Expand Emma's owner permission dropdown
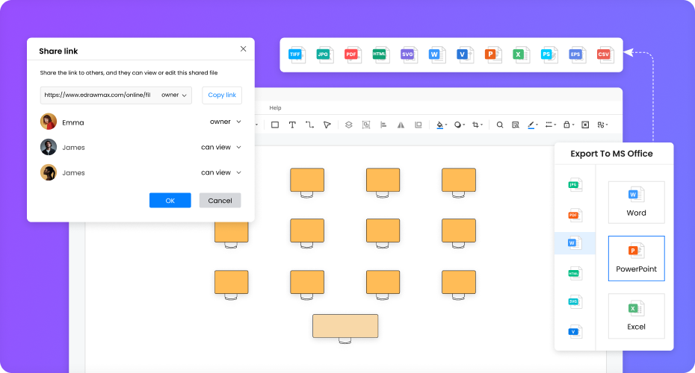This screenshot has height=373, width=695. (226, 122)
